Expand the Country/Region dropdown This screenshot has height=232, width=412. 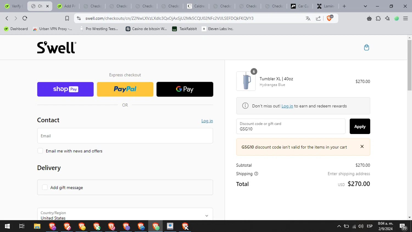[125, 215]
